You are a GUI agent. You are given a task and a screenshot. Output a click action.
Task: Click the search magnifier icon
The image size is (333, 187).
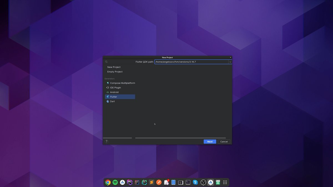pos(106,62)
